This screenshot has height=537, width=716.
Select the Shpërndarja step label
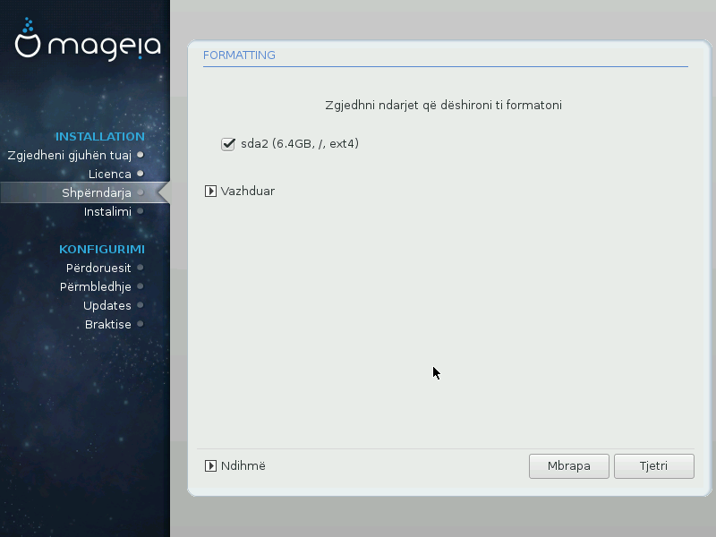point(97,192)
